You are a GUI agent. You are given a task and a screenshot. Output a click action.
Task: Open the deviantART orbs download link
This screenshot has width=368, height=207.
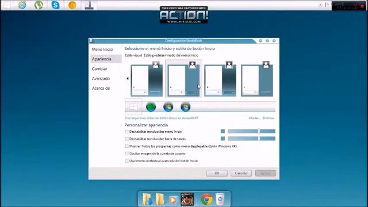[162, 118]
